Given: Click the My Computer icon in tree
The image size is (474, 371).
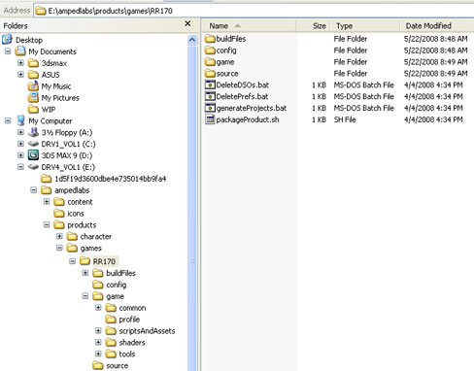Looking at the screenshot, I should [20, 120].
